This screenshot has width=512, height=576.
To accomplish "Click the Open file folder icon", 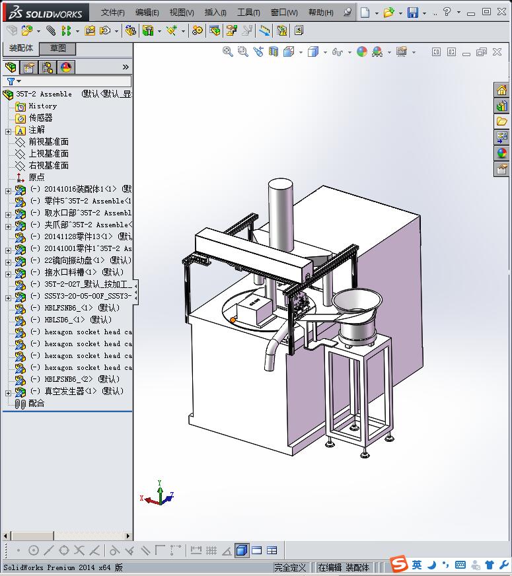I will pos(388,13).
